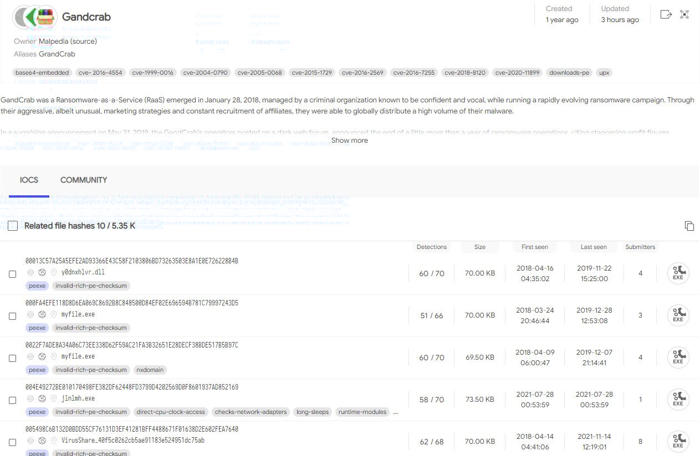
Task: Click the 51 / 66 detections value
Action: tap(432, 315)
